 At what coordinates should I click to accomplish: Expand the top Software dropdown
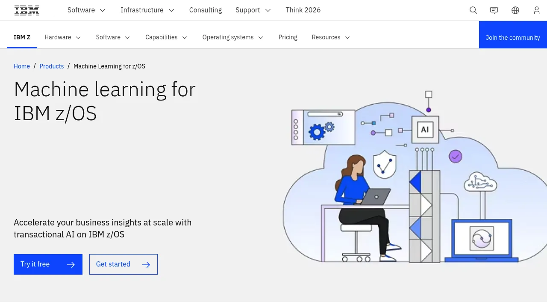pyautogui.click(x=87, y=10)
